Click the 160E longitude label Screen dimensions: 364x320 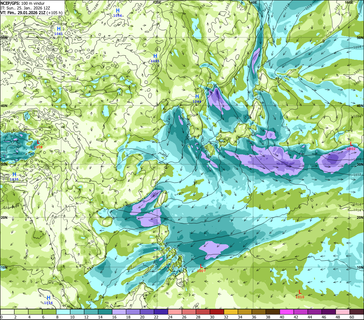349,2
